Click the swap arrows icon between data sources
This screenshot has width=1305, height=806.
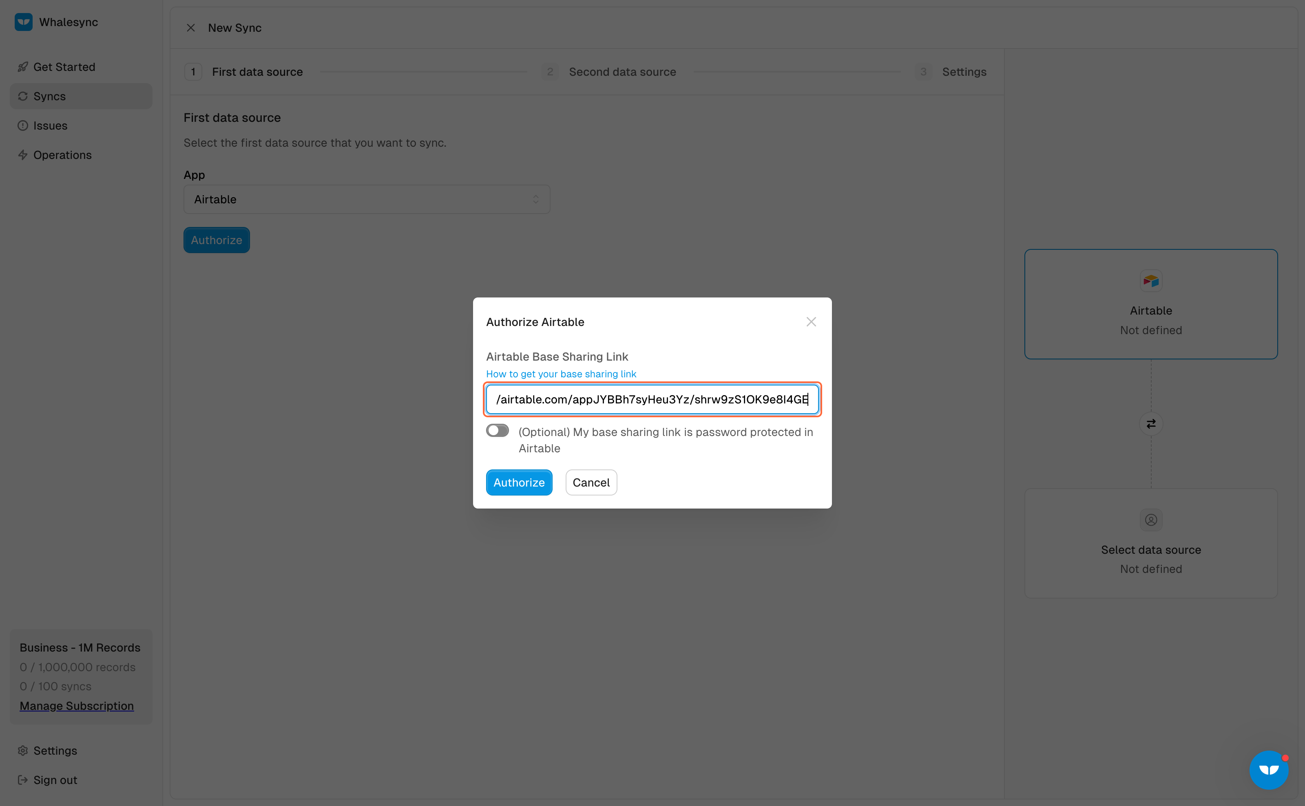(x=1151, y=424)
